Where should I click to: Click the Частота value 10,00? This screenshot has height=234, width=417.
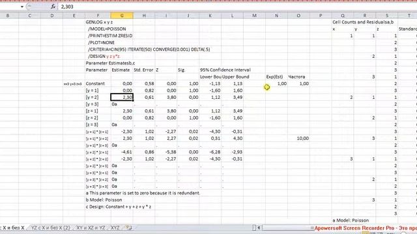tap(302, 138)
